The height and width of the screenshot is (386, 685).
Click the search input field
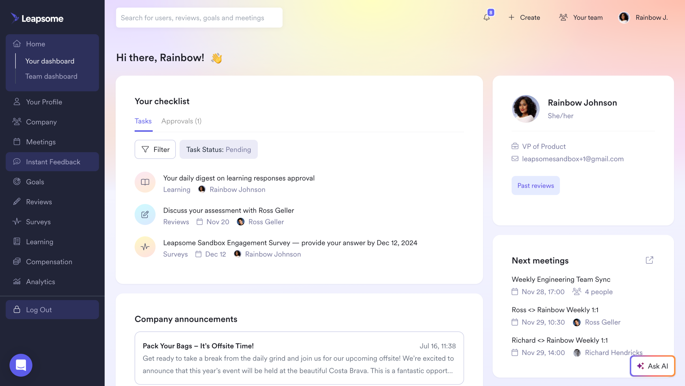pos(199,18)
